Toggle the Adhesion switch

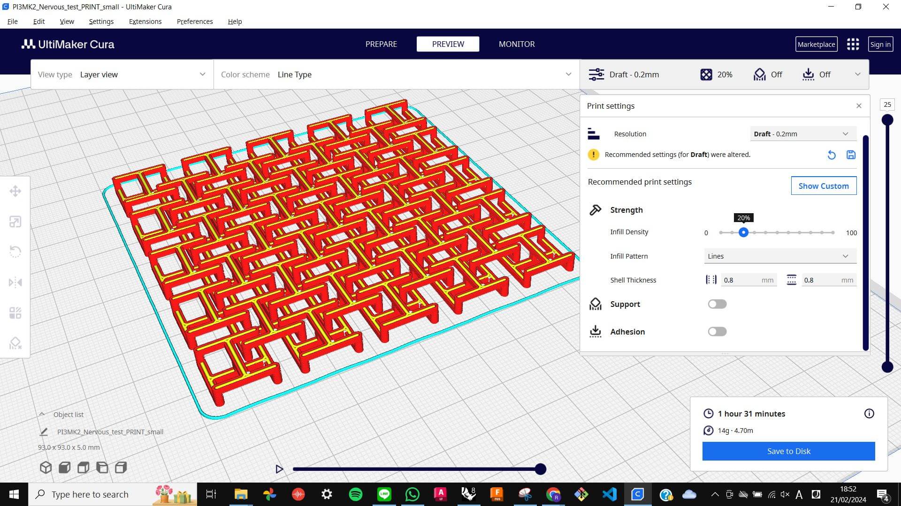[x=717, y=332]
